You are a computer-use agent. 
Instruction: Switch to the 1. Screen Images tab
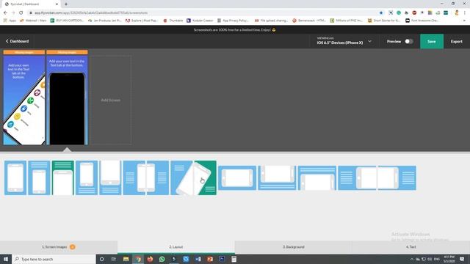point(59,247)
